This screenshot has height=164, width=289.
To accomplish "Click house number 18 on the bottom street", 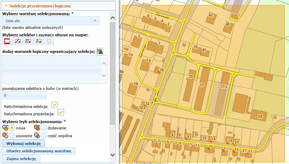I will point(230,141).
